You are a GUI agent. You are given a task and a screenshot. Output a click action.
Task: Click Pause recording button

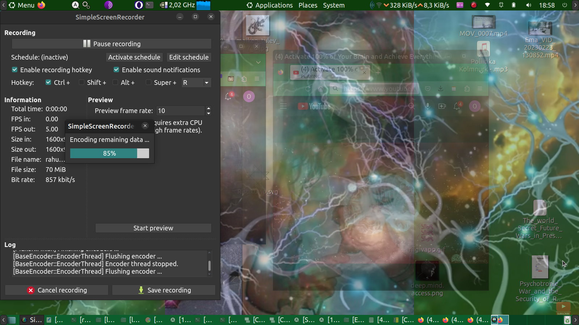112,44
